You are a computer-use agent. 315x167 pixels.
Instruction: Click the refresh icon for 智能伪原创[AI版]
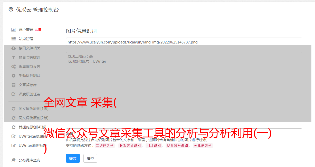(14, 127)
